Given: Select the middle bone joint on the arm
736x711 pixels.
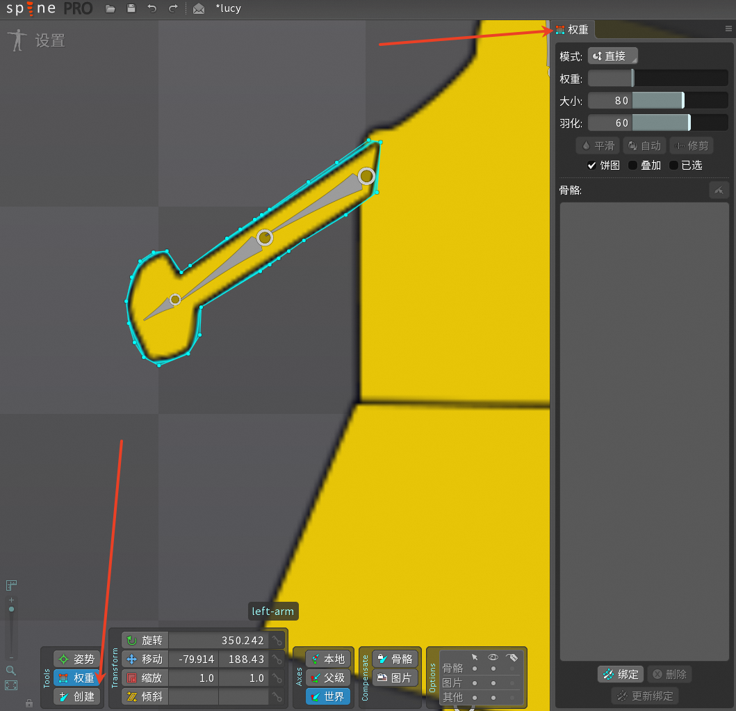Looking at the screenshot, I should pyautogui.click(x=265, y=238).
